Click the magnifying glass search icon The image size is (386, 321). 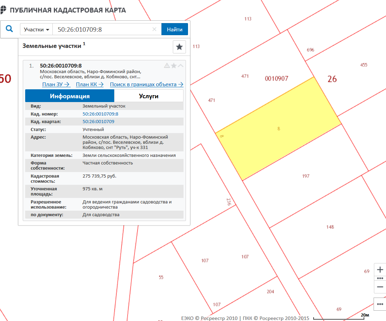10,29
